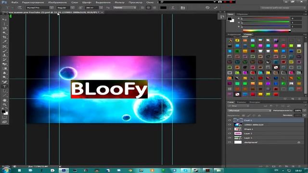The height and width of the screenshot is (173, 308).
Task: Toggle lock all padlock in Layers panel
Action: 259,115
